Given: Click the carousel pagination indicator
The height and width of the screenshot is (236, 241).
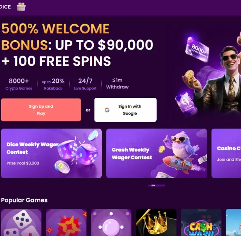Looking at the screenshot, I should (x=157, y=186).
